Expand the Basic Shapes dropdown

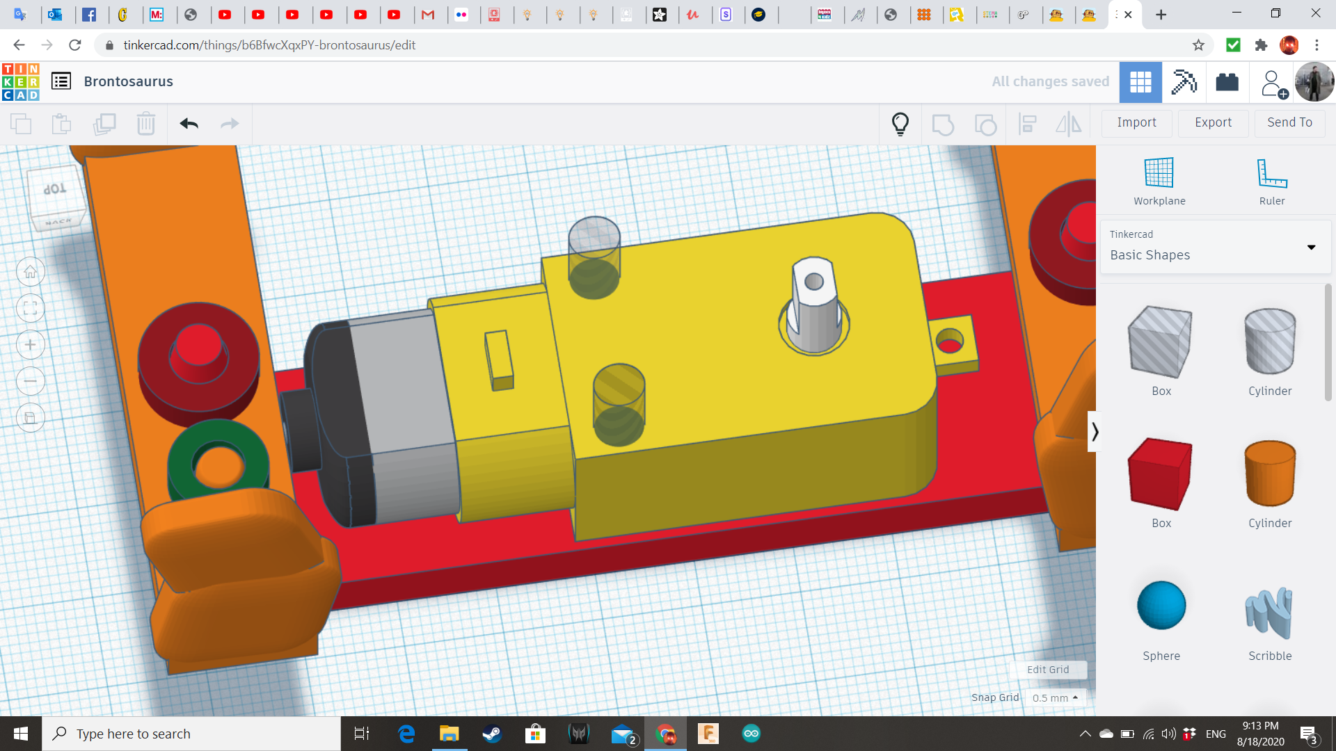click(1311, 247)
